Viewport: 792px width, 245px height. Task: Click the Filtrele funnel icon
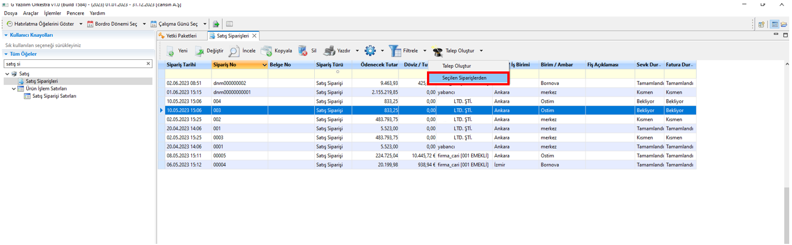click(x=395, y=51)
